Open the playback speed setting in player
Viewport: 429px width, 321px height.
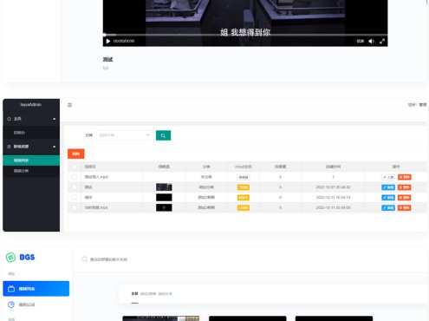coord(361,42)
